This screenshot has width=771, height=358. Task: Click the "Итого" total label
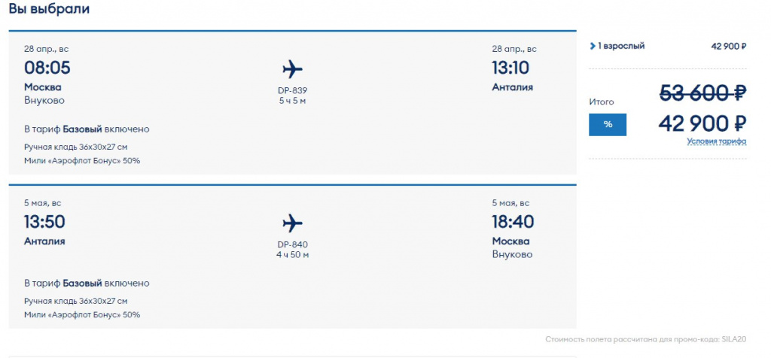click(602, 102)
